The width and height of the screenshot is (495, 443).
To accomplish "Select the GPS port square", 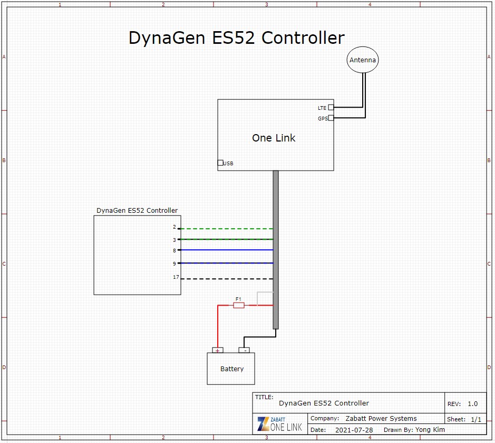I will point(331,118).
